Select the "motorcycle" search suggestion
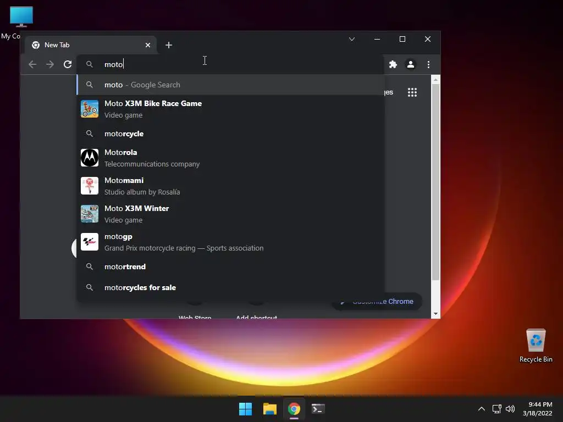 pyautogui.click(x=230, y=134)
